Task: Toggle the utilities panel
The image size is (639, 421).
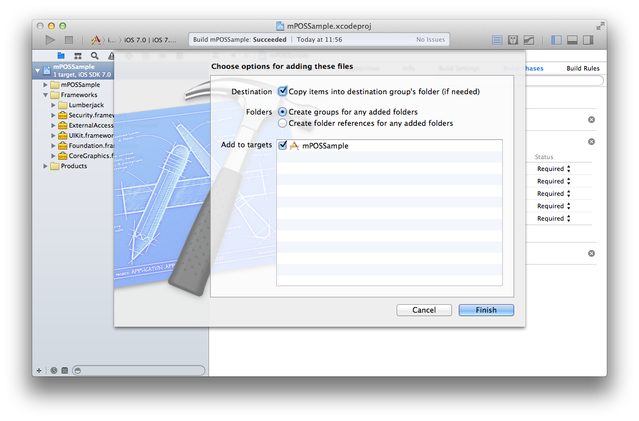Action: tap(588, 40)
